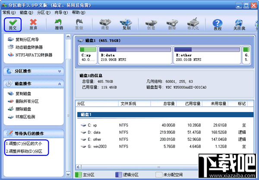Click pending operation 1.调整(C:)分区的大小
Screen dimensions: 259x180
point(24,143)
